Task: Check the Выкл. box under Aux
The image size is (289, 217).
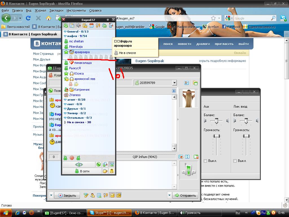Action: (205, 161)
